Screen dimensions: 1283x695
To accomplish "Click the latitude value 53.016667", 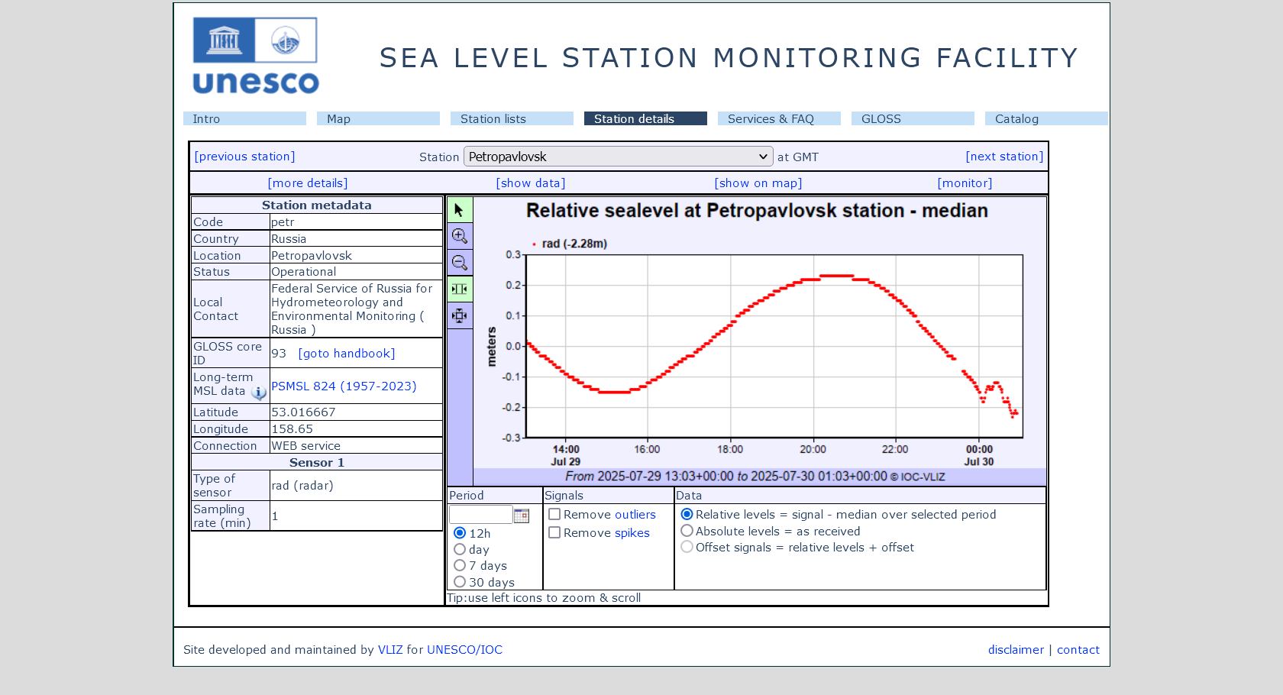I will point(303,412).
